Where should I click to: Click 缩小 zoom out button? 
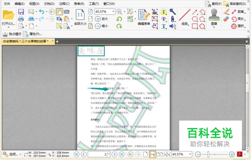tap(102, 26)
